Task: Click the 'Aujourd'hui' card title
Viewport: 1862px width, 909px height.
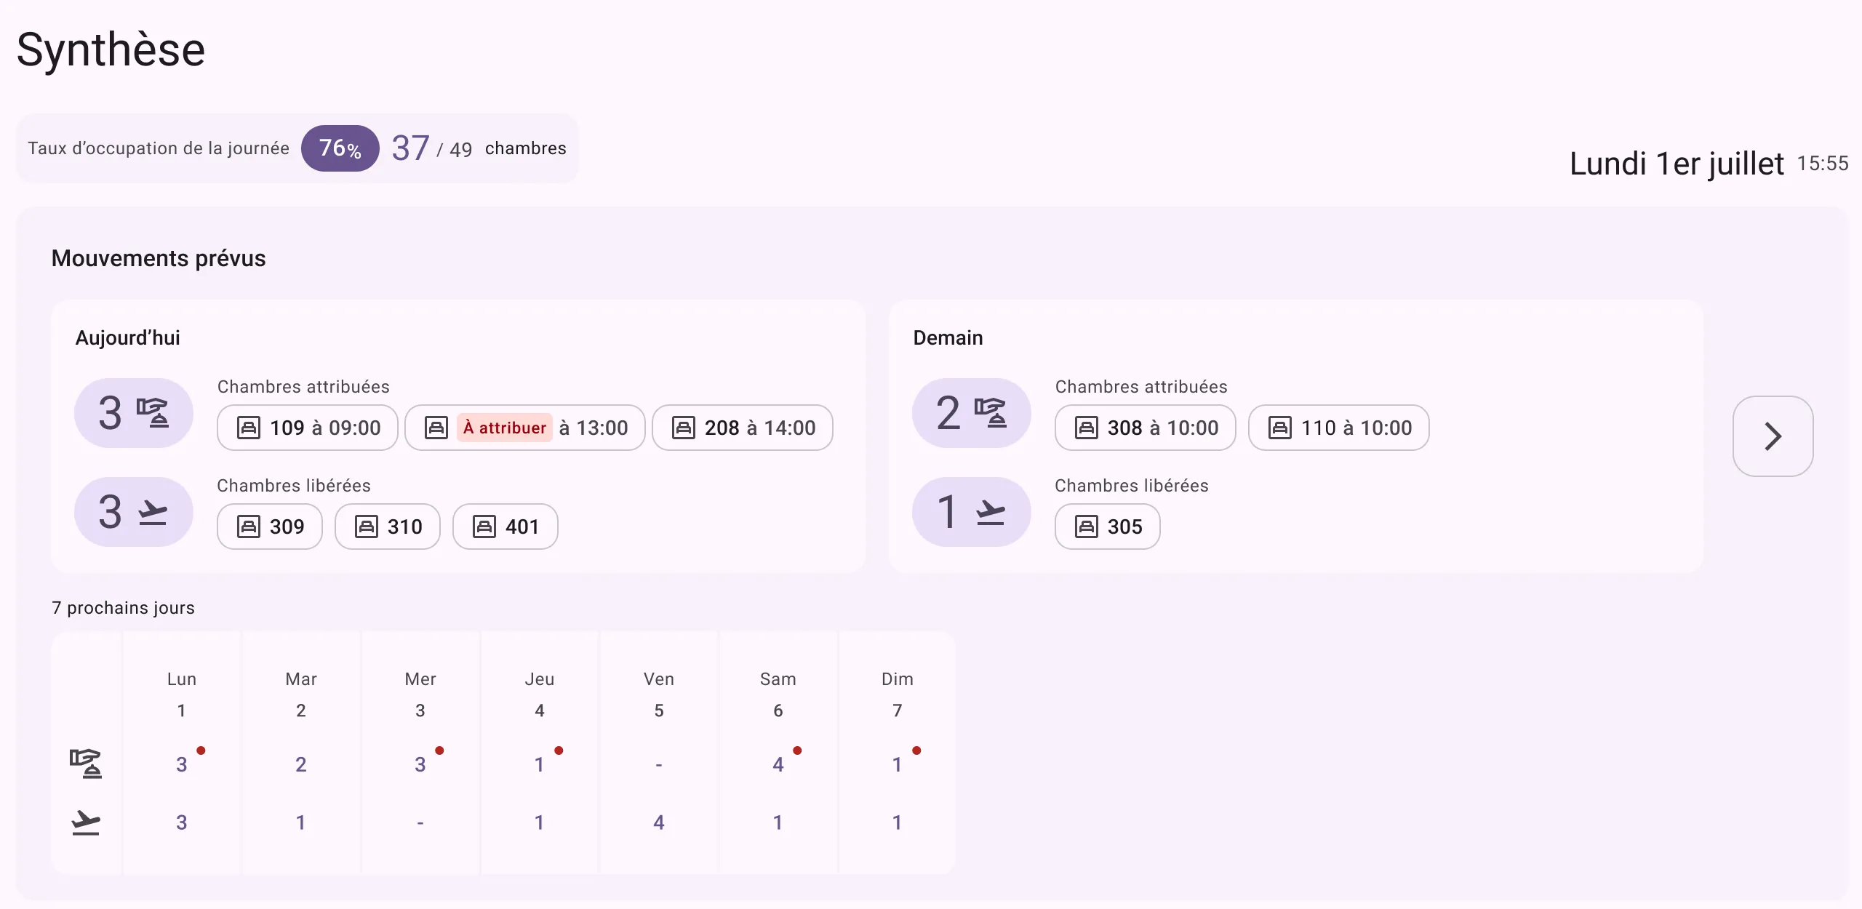Action: pyautogui.click(x=128, y=338)
